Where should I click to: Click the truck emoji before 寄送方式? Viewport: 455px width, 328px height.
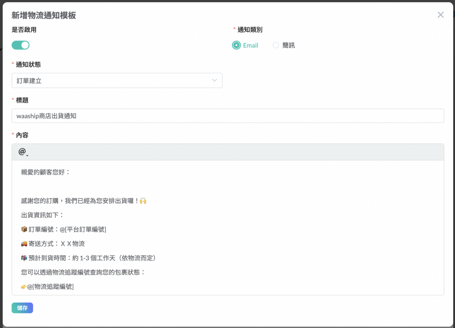click(x=24, y=244)
